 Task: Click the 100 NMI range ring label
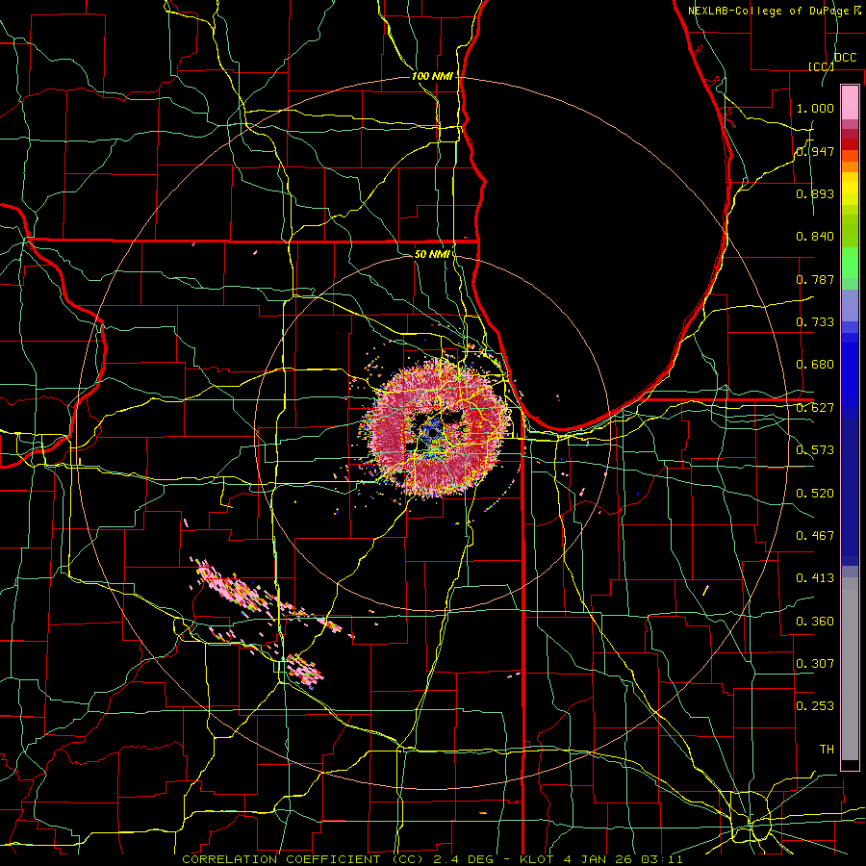point(432,76)
